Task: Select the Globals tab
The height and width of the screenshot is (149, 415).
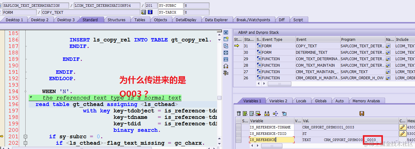Action: pyautogui.click(x=321, y=101)
